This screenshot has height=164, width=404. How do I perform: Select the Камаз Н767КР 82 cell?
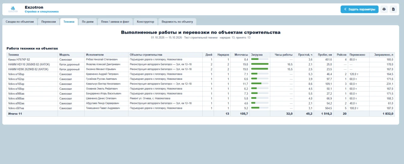point(32,59)
